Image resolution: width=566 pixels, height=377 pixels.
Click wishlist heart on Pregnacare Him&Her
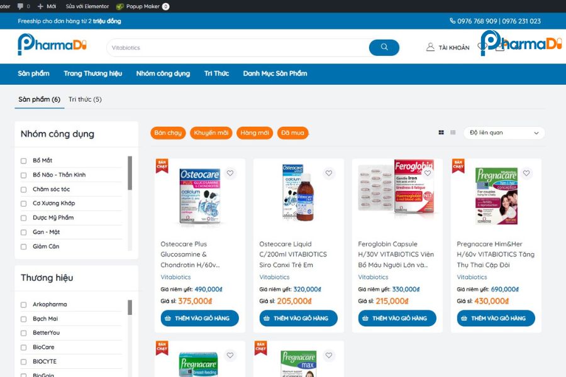pyautogui.click(x=526, y=173)
